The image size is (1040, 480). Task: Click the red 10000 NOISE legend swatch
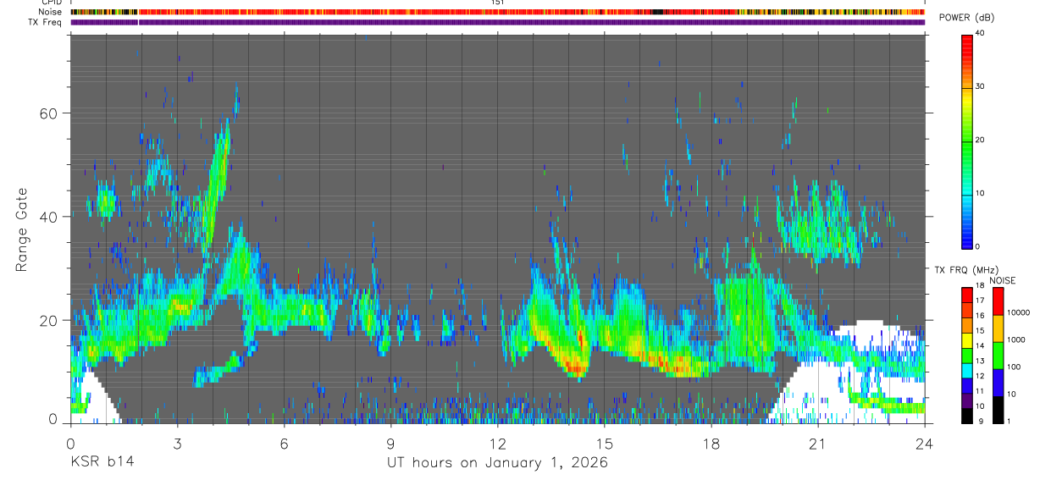click(997, 301)
